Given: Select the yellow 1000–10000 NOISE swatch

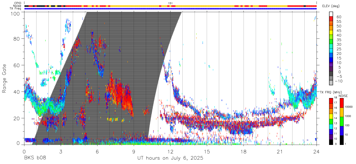Looking at the screenshot, I should pyautogui.click(x=342, y=112).
